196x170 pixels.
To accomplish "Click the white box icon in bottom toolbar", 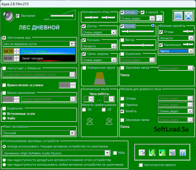I will 142,153.
